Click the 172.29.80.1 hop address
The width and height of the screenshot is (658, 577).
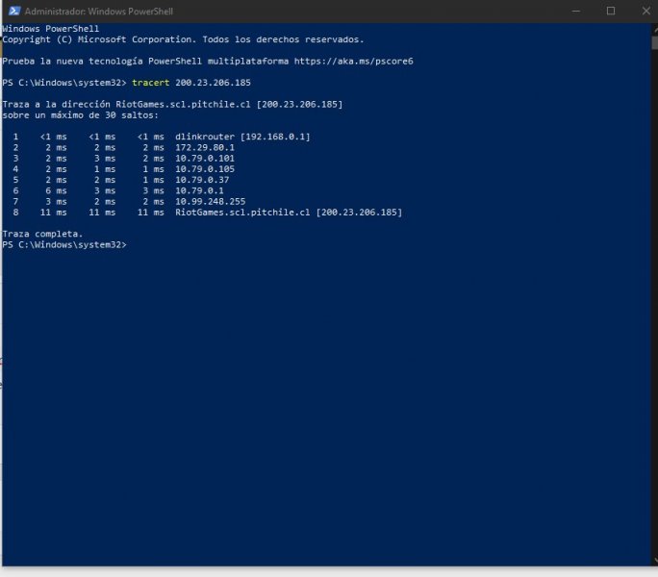pos(205,148)
